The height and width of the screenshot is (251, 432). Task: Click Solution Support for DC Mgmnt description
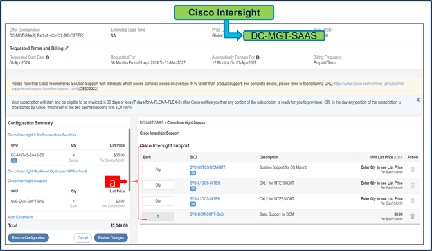(283, 167)
